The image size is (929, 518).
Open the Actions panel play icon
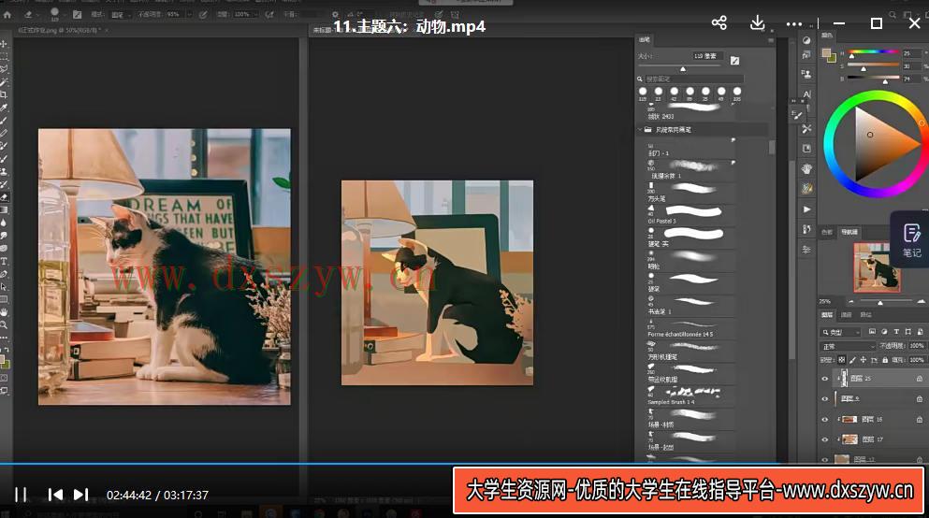click(x=806, y=209)
